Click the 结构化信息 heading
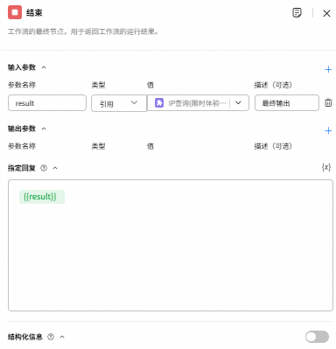This screenshot has height=349, width=336. point(25,337)
